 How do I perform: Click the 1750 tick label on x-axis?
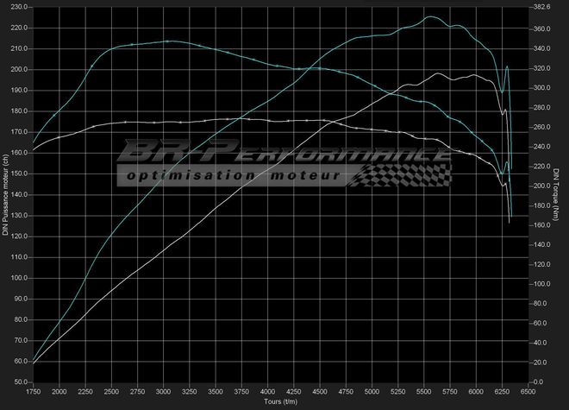pyautogui.click(x=33, y=392)
